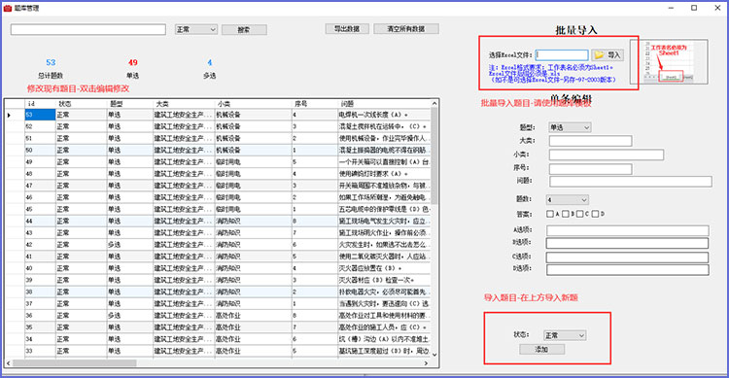Click the table's vertical scrollbar down arrow

(x=434, y=355)
